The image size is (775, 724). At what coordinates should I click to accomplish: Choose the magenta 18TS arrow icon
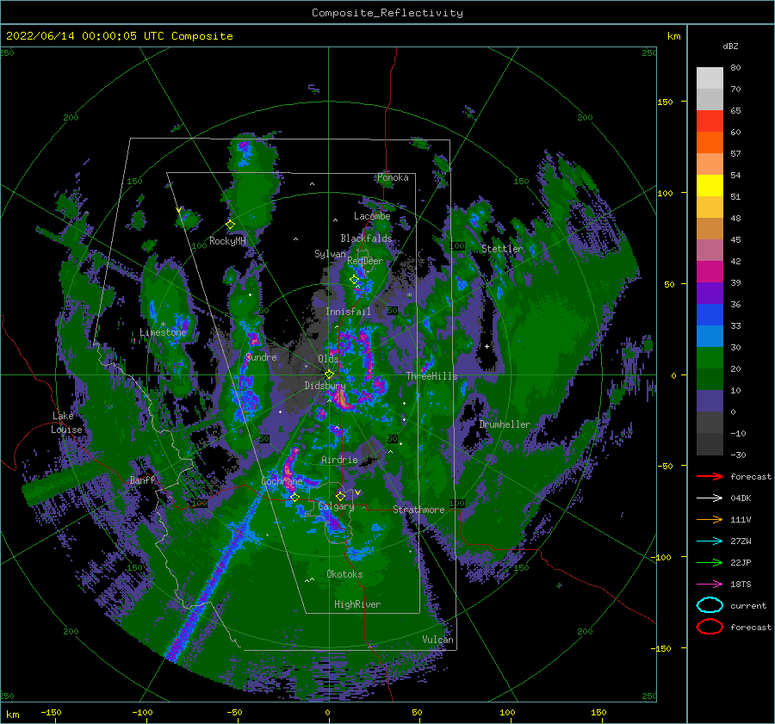coord(710,585)
